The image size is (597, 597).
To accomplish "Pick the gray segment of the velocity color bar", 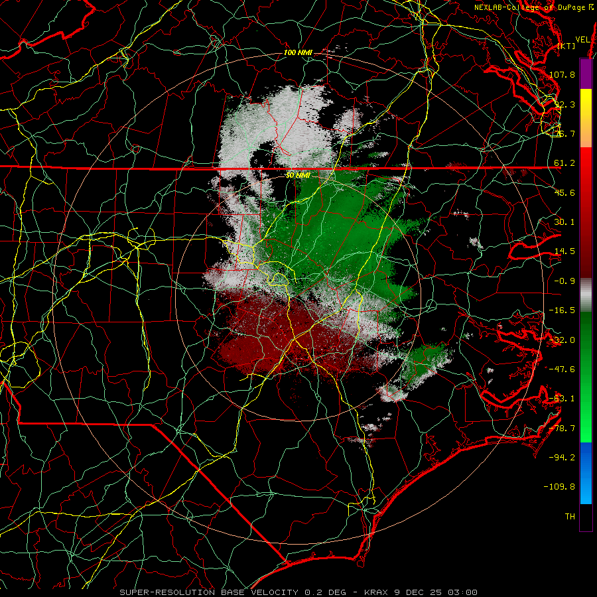I will point(586,295).
